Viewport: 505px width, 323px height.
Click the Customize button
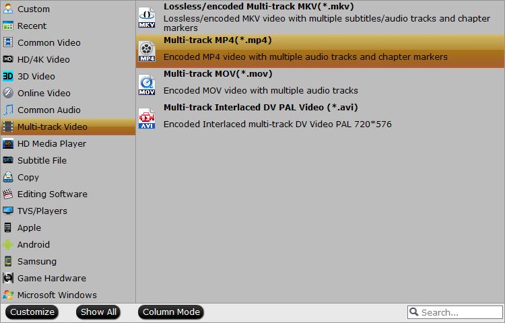32,312
